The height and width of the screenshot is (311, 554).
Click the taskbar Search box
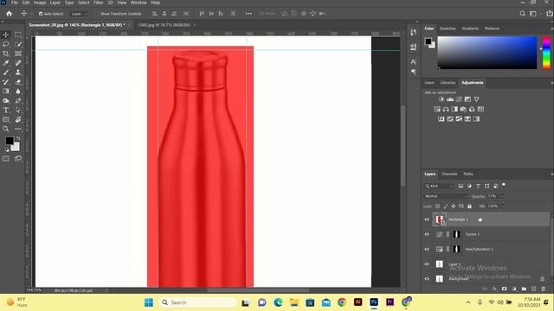pyautogui.click(x=198, y=302)
